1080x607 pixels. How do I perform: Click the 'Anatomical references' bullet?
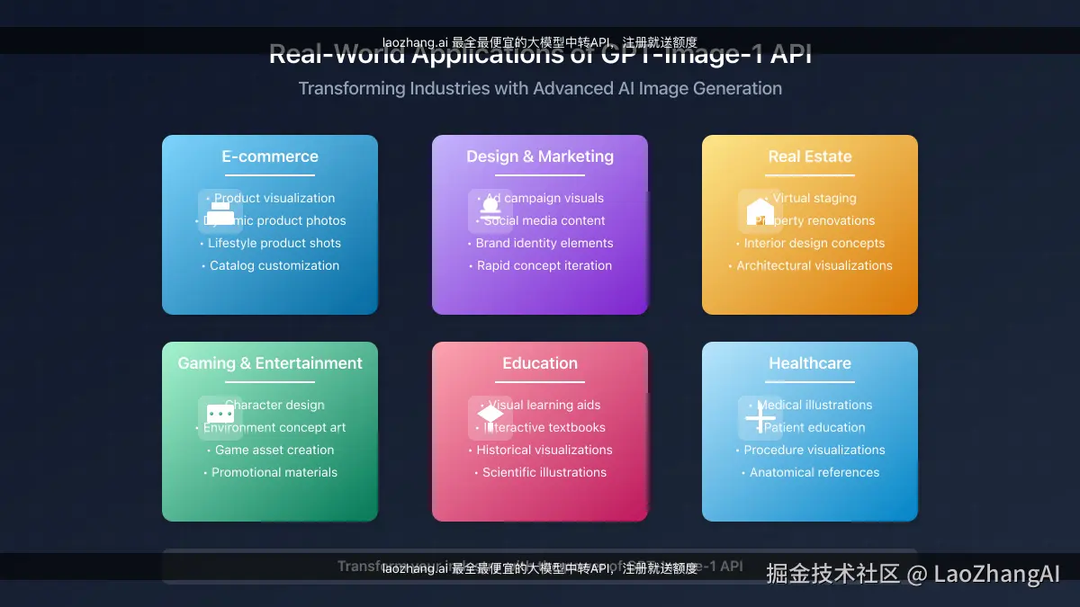(810, 472)
